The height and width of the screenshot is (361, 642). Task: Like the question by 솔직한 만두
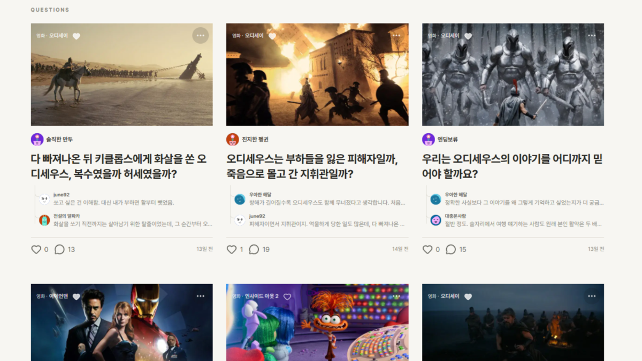(36, 249)
